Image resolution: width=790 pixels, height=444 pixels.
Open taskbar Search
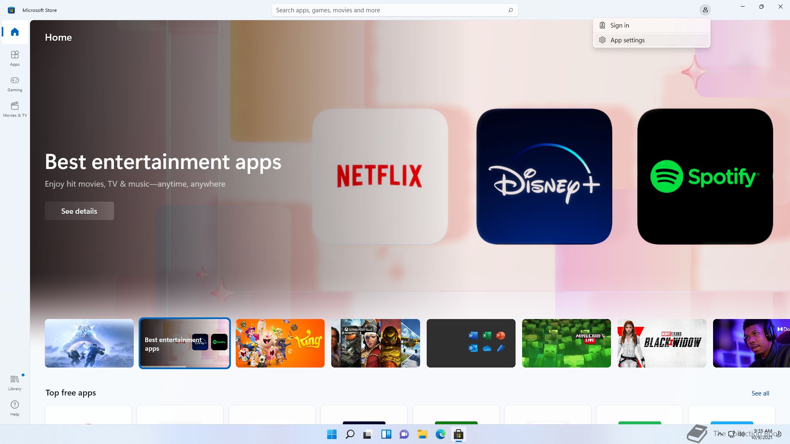click(350, 435)
